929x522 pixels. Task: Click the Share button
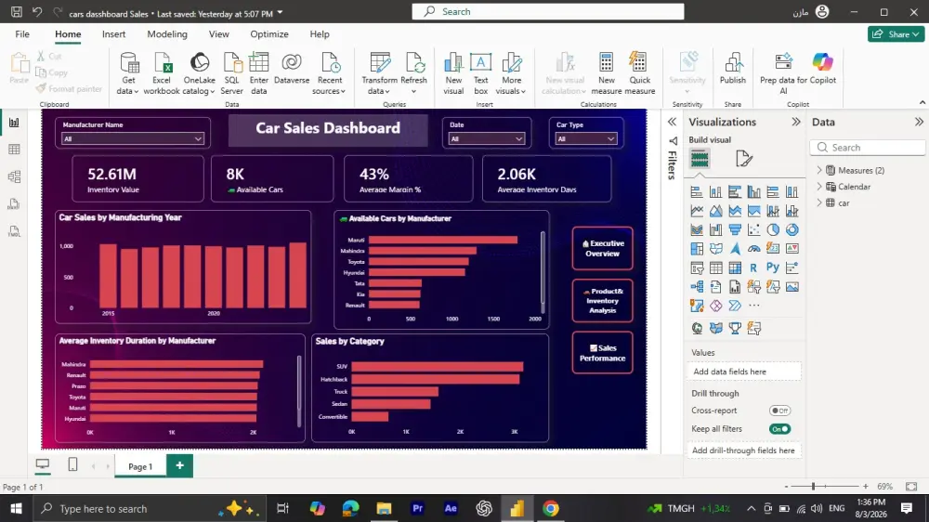pos(896,33)
